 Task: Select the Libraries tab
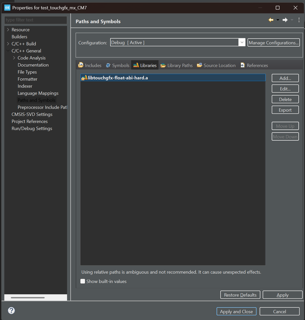pos(145,65)
